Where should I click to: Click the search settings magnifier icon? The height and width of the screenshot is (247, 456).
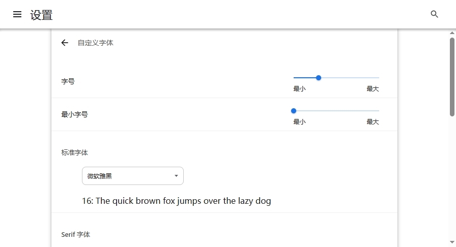(x=434, y=14)
